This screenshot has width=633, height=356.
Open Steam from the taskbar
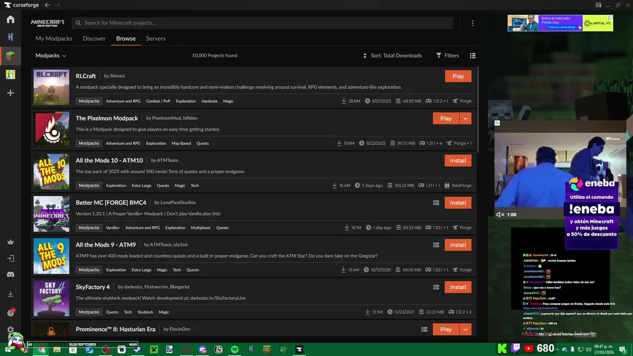[x=137, y=350]
